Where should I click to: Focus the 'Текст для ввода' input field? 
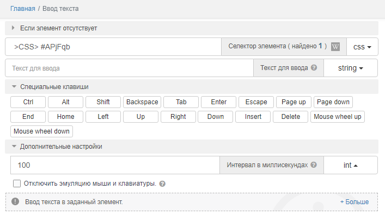(x=130, y=68)
